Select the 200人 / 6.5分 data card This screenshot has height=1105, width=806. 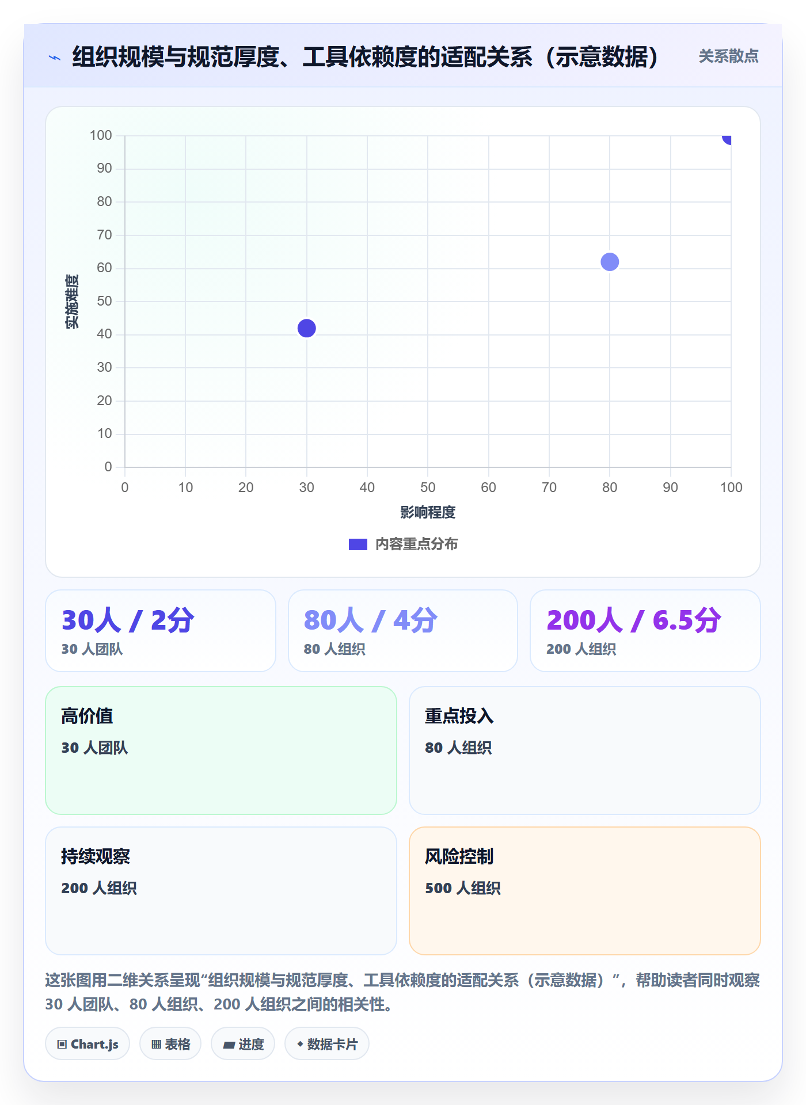[x=645, y=631]
